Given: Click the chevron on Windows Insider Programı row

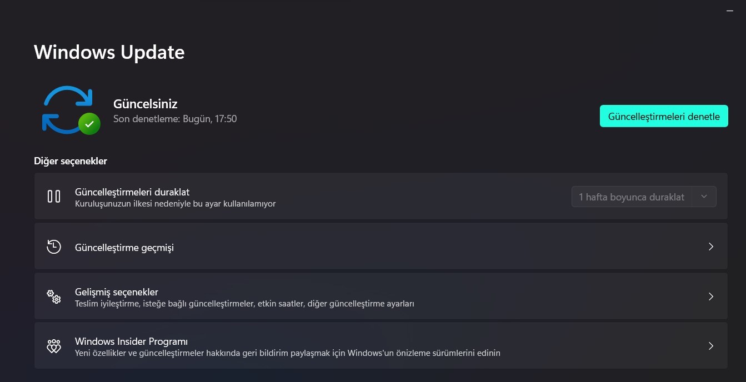Looking at the screenshot, I should coord(711,346).
